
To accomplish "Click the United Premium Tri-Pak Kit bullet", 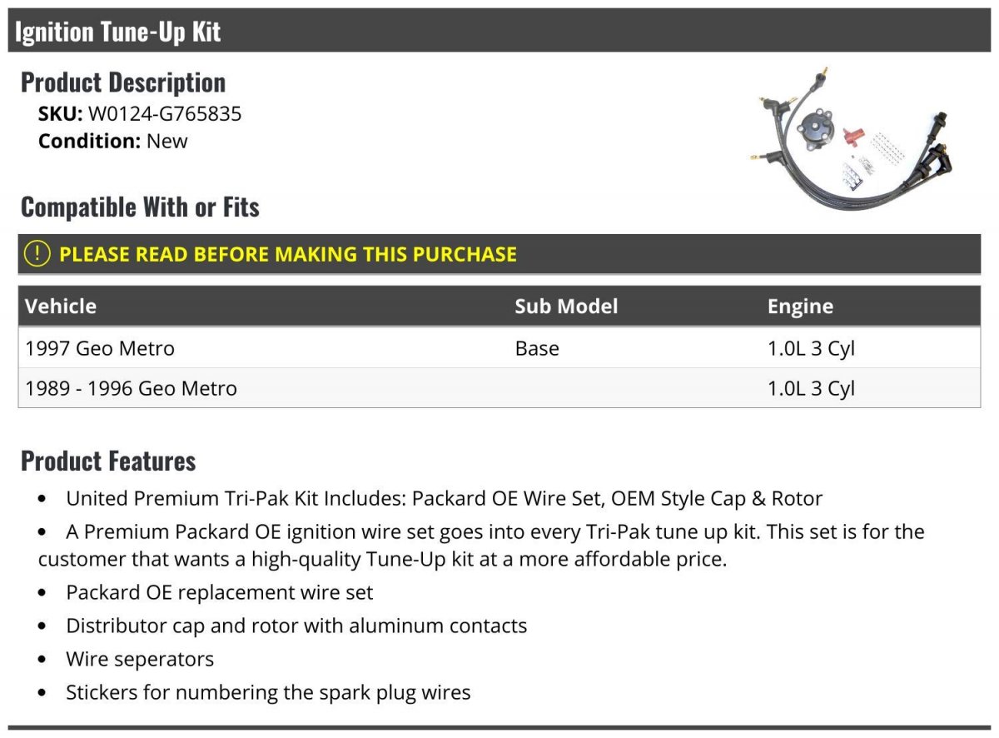I will [x=444, y=498].
